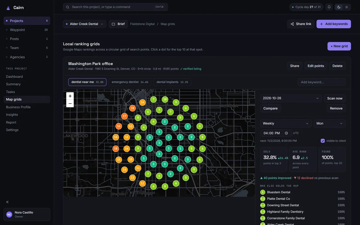The height and width of the screenshot is (225, 360).
Task: Open the Alder Creek Dental project dropdown
Action: [x=85, y=24]
